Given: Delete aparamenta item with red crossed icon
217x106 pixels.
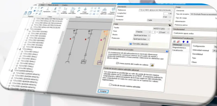Looking at the screenshot, I should coord(178,42).
